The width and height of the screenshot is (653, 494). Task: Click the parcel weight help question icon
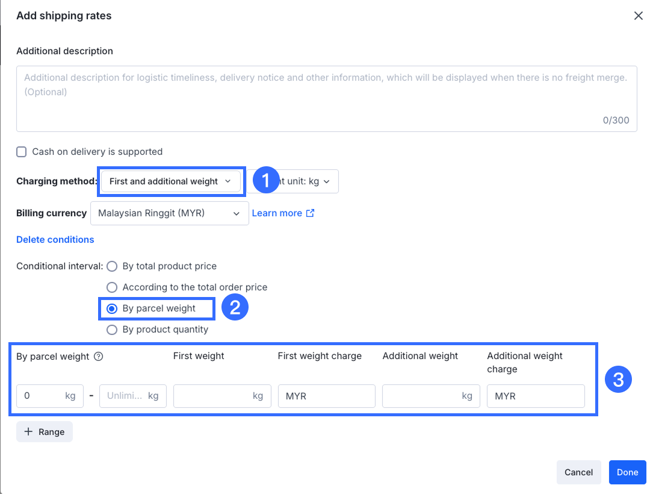tap(99, 356)
